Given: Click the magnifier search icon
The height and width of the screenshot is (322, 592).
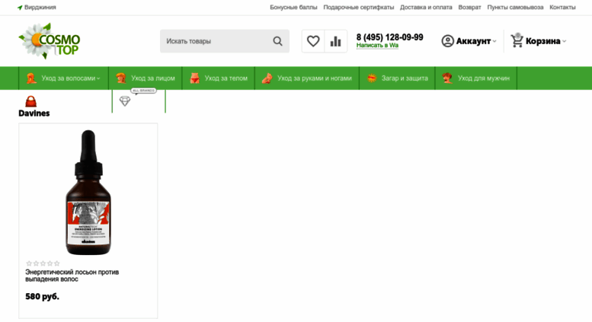Looking at the screenshot, I should coord(277,41).
